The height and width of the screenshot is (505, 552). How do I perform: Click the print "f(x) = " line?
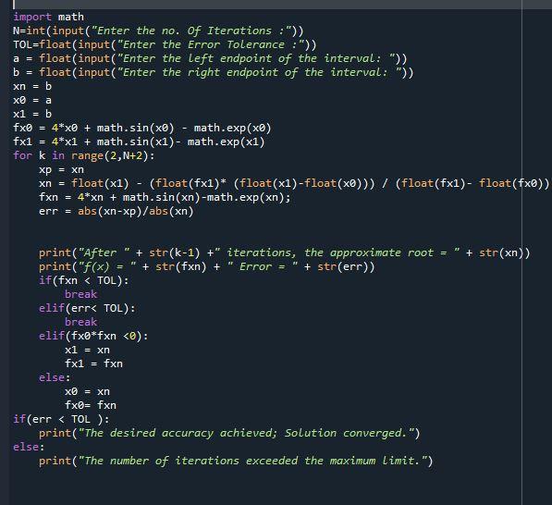click(206, 266)
